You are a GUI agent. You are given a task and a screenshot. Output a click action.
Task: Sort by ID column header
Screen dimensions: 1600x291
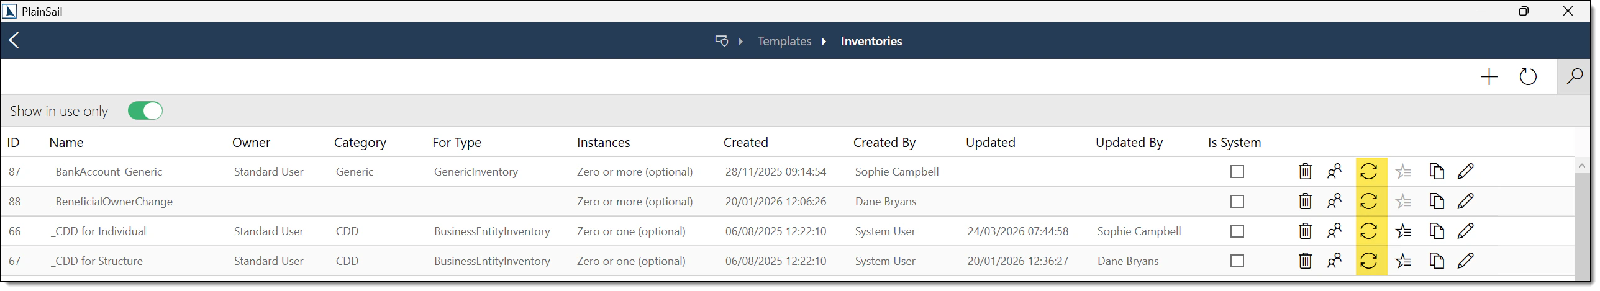pos(13,142)
